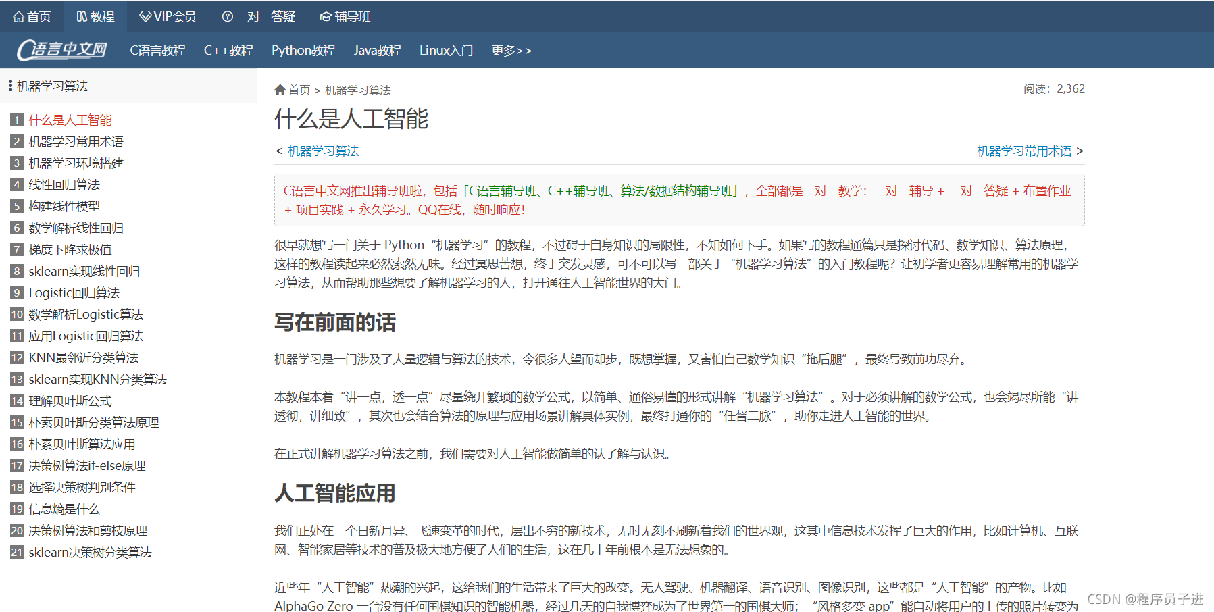Go to previous chapter link 机器学习算法

click(323, 151)
